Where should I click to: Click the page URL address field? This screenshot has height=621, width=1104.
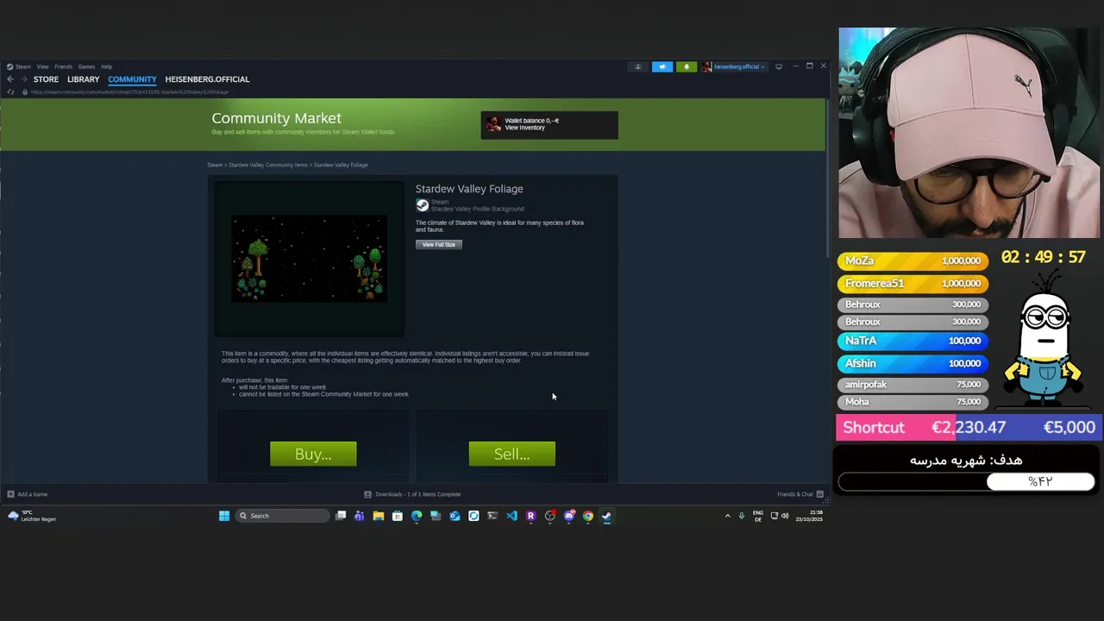129,91
